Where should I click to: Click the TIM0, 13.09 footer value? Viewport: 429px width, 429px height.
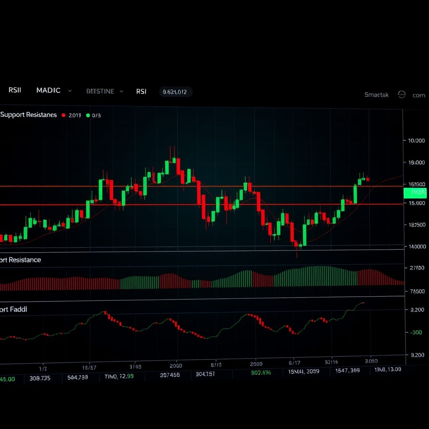click(x=388, y=370)
